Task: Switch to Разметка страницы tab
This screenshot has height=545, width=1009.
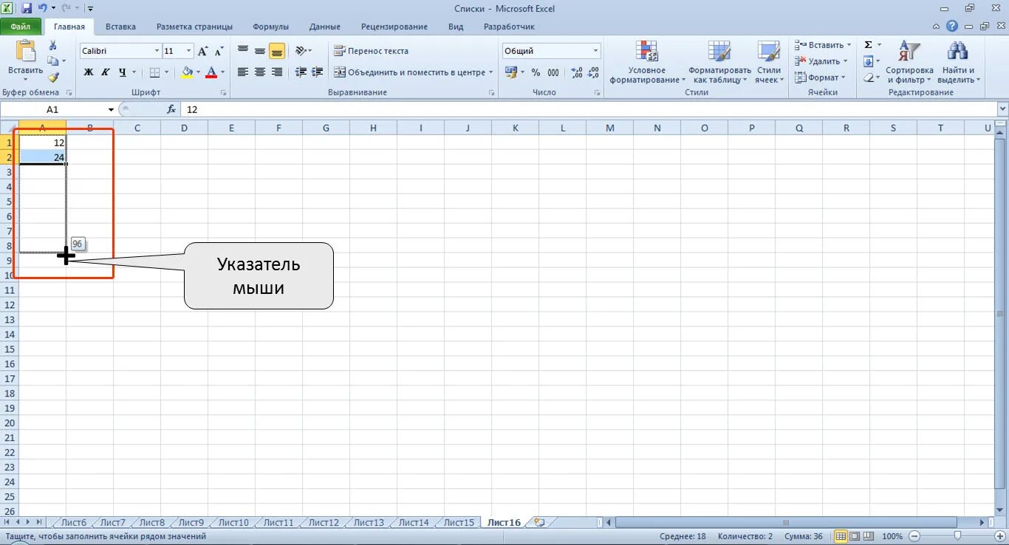Action: point(194,27)
